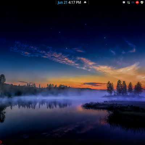Open the chat notification tray icon
This screenshot has width=145, height=145.
(124, 2)
